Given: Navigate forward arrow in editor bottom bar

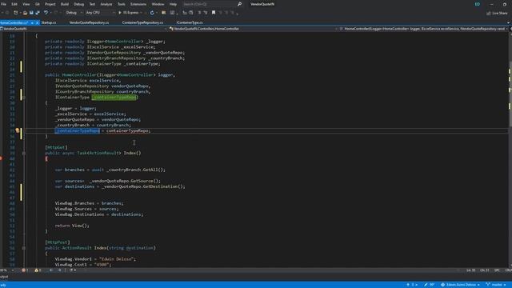Looking at the screenshot, I should click(59, 270).
